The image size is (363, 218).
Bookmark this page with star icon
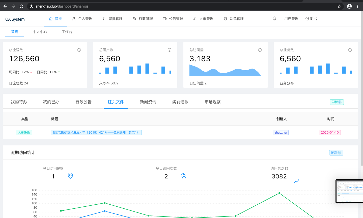coord(339,6)
